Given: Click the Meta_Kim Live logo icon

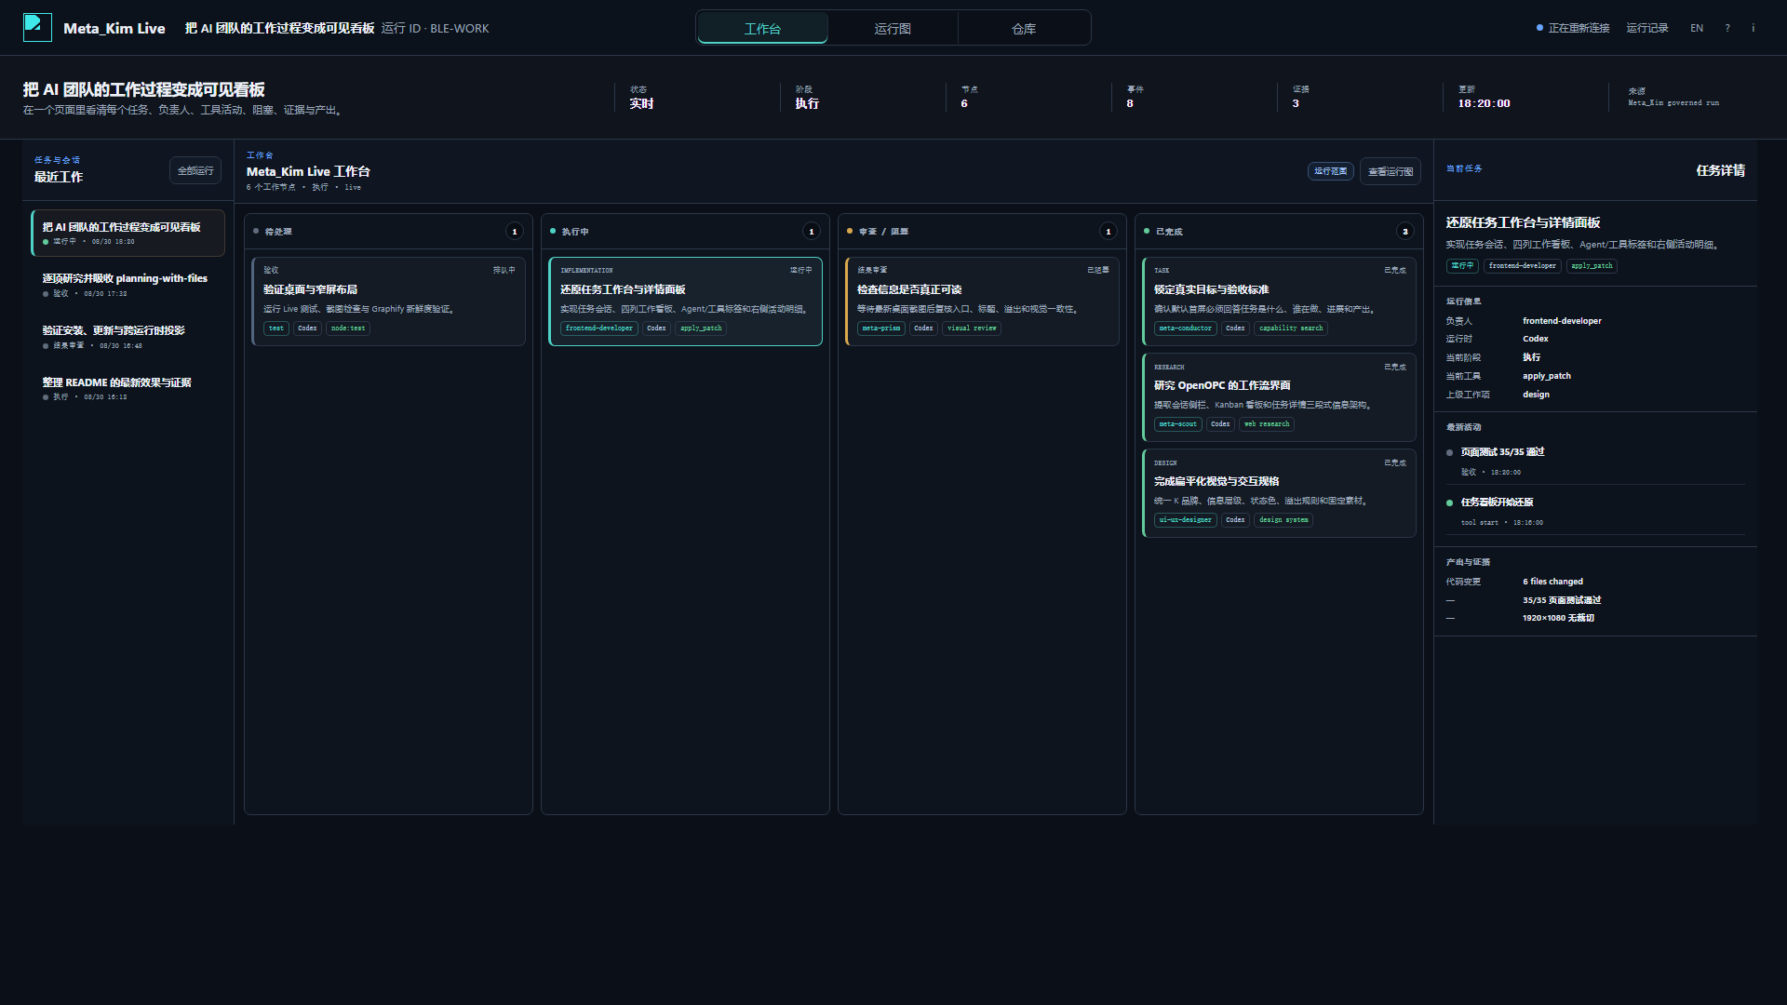Looking at the screenshot, I should [37, 27].
